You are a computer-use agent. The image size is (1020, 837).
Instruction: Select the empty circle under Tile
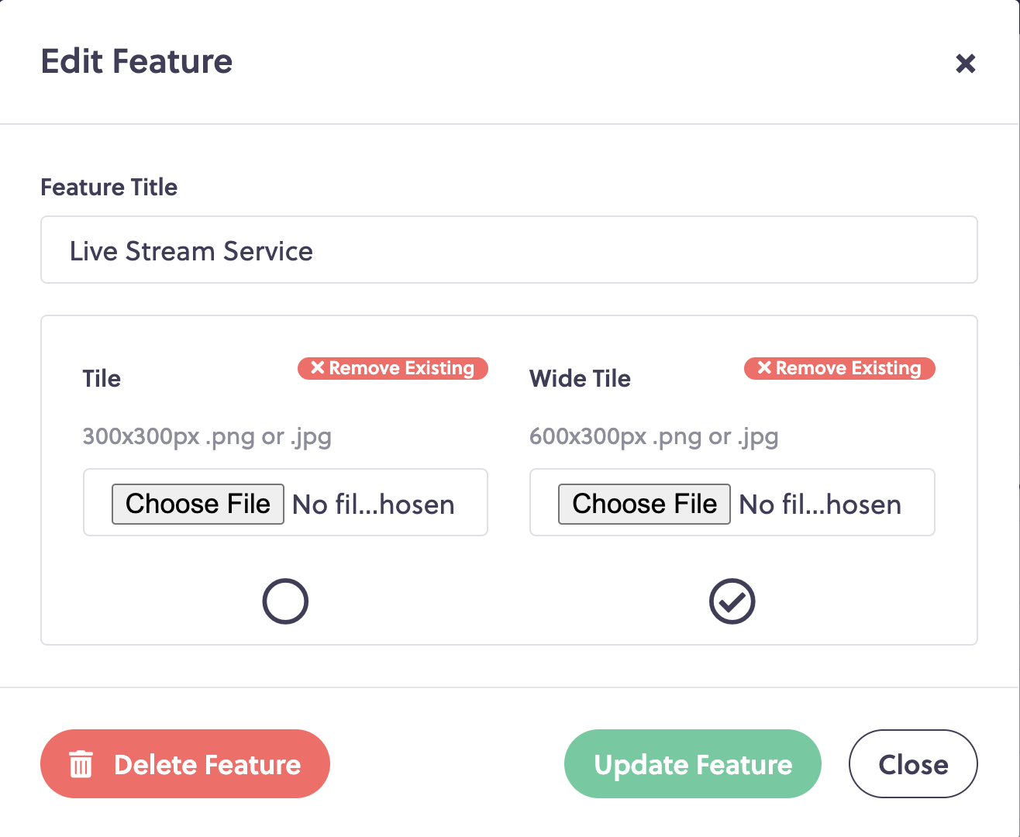[x=285, y=601]
